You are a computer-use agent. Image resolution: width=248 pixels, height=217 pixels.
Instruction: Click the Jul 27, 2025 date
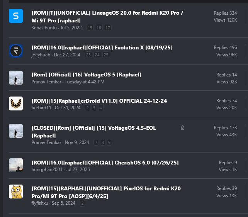pyautogui.click(x=78, y=170)
